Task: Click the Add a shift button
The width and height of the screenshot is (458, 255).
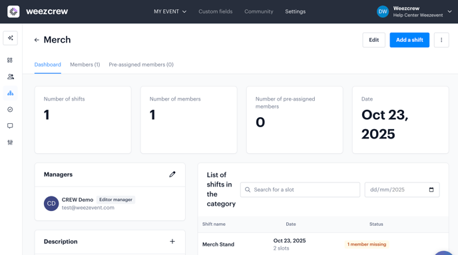Action: tap(409, 40)
